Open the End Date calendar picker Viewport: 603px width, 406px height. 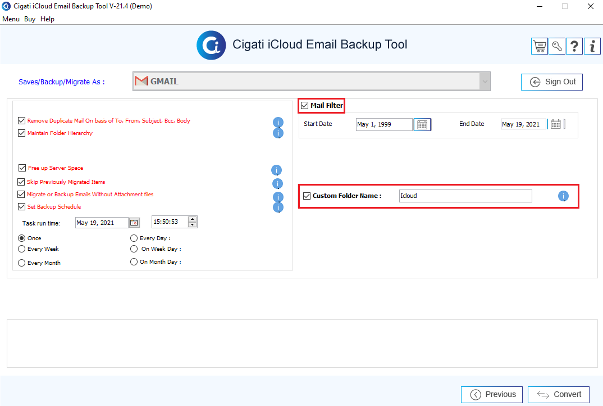click(x=556, y=124)
